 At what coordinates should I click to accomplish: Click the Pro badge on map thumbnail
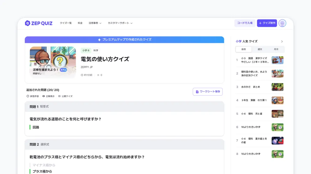coord(63,70)
